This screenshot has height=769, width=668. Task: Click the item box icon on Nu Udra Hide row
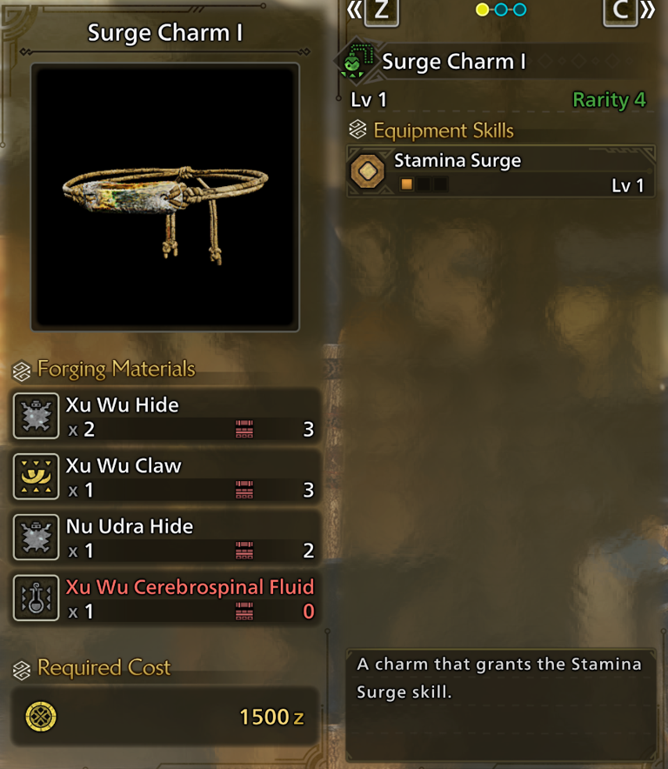coord(244,551)
